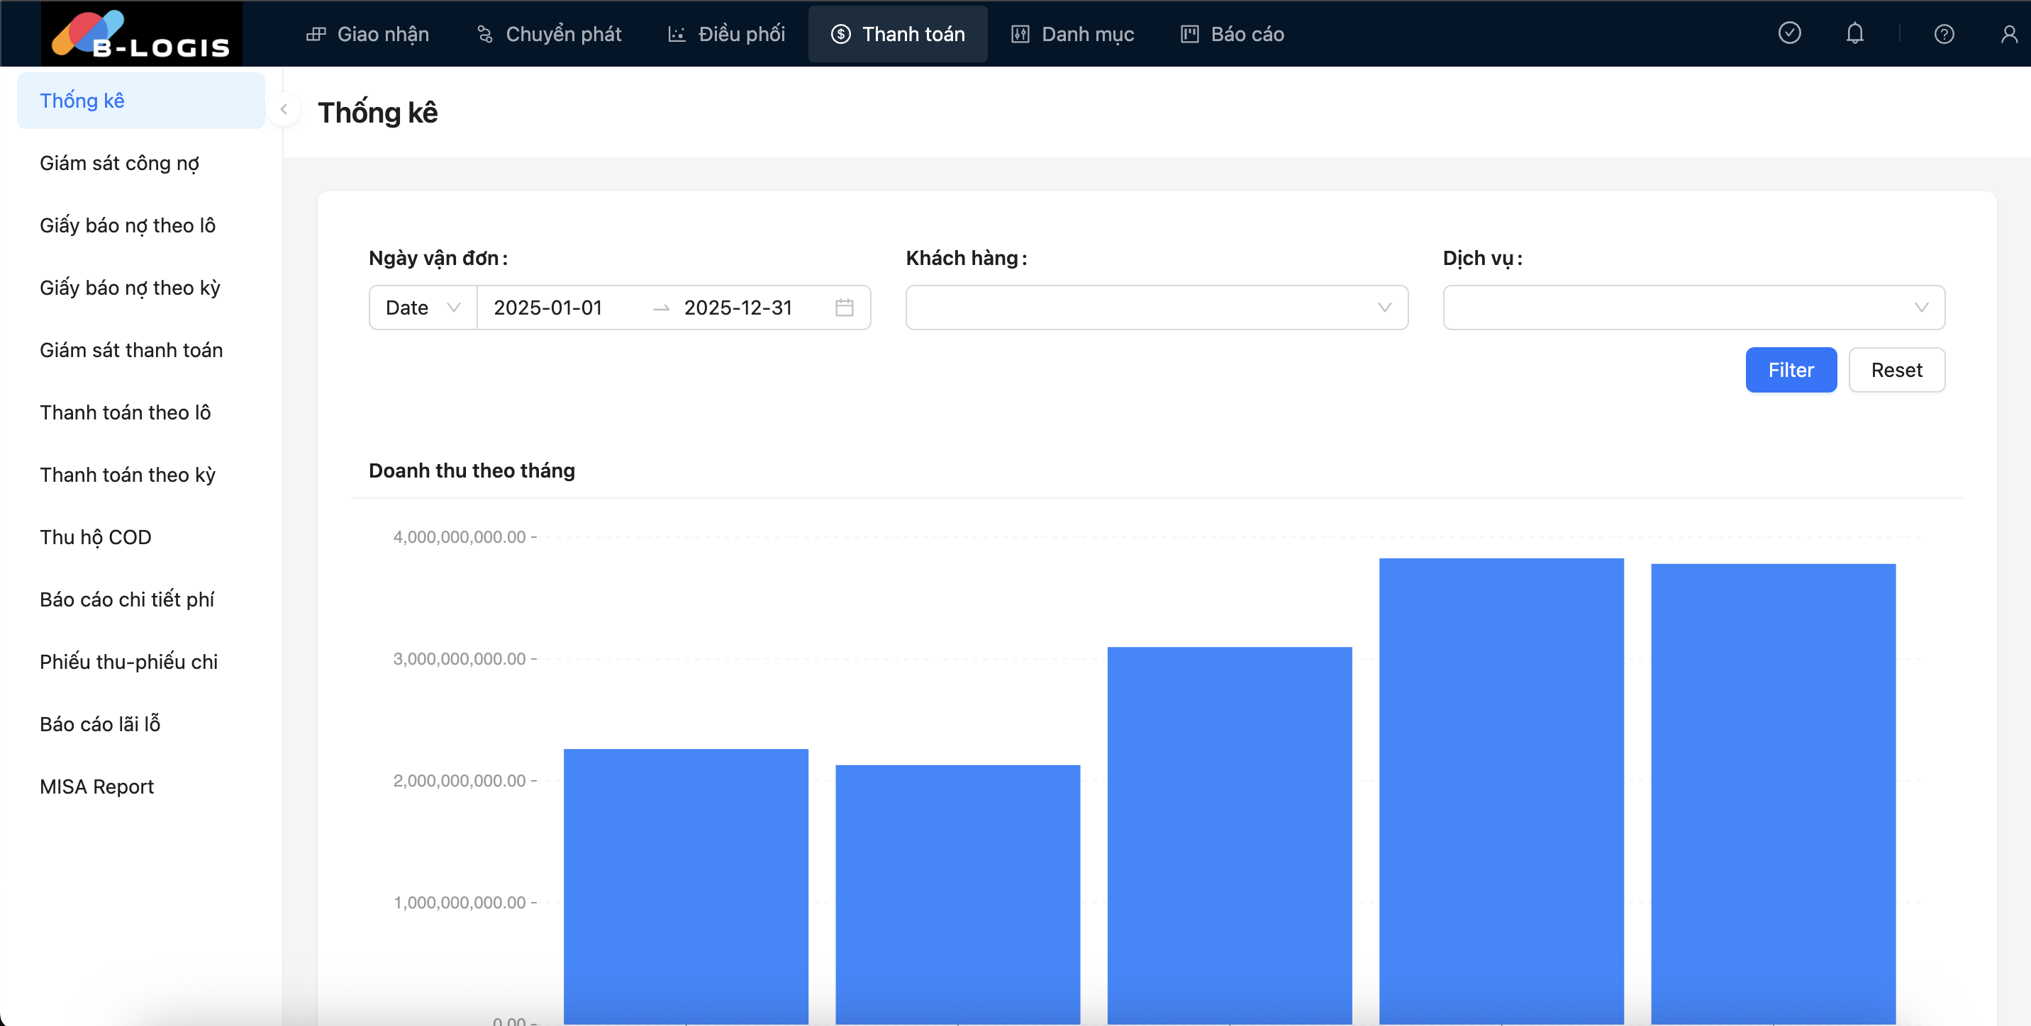Collapse the sidebar with the arrow

pos(283,110)
